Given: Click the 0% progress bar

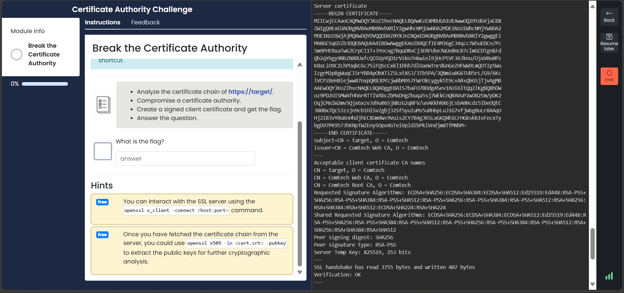Looking at the screenshot, I should tap(45, 84).
